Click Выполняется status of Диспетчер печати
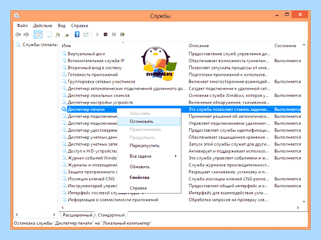Image resolution: width=321 pixels, height=240 pixels. 288,110
